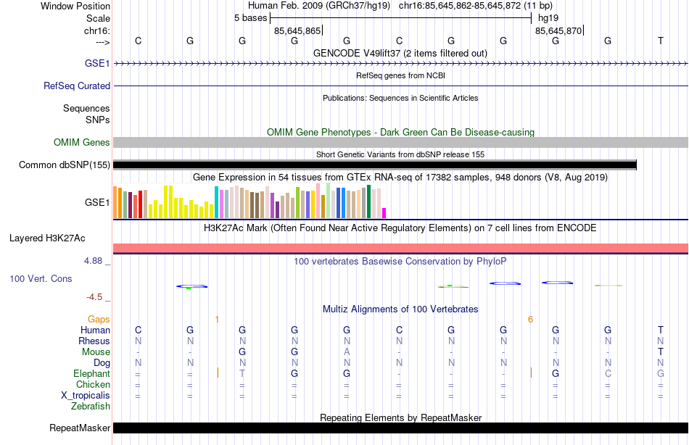Click the magenta bar in GTEx chart
The width and height of the screenshot is (689, 445).
(384, 213)
